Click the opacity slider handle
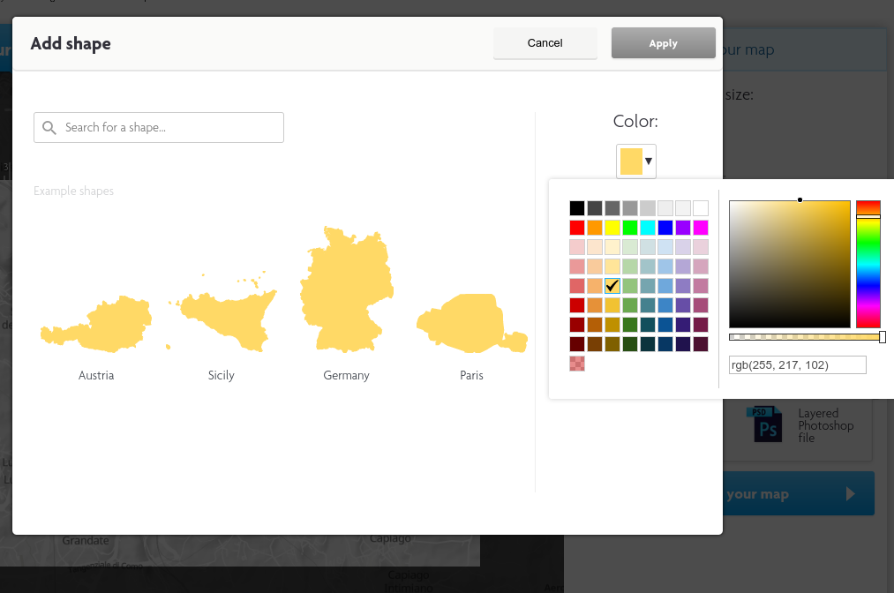894x593 pixels. [882, 337]
